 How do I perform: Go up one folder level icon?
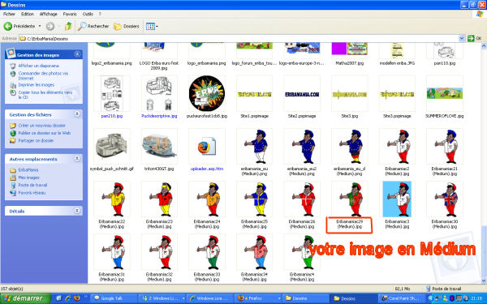click(x=68, y=27)
